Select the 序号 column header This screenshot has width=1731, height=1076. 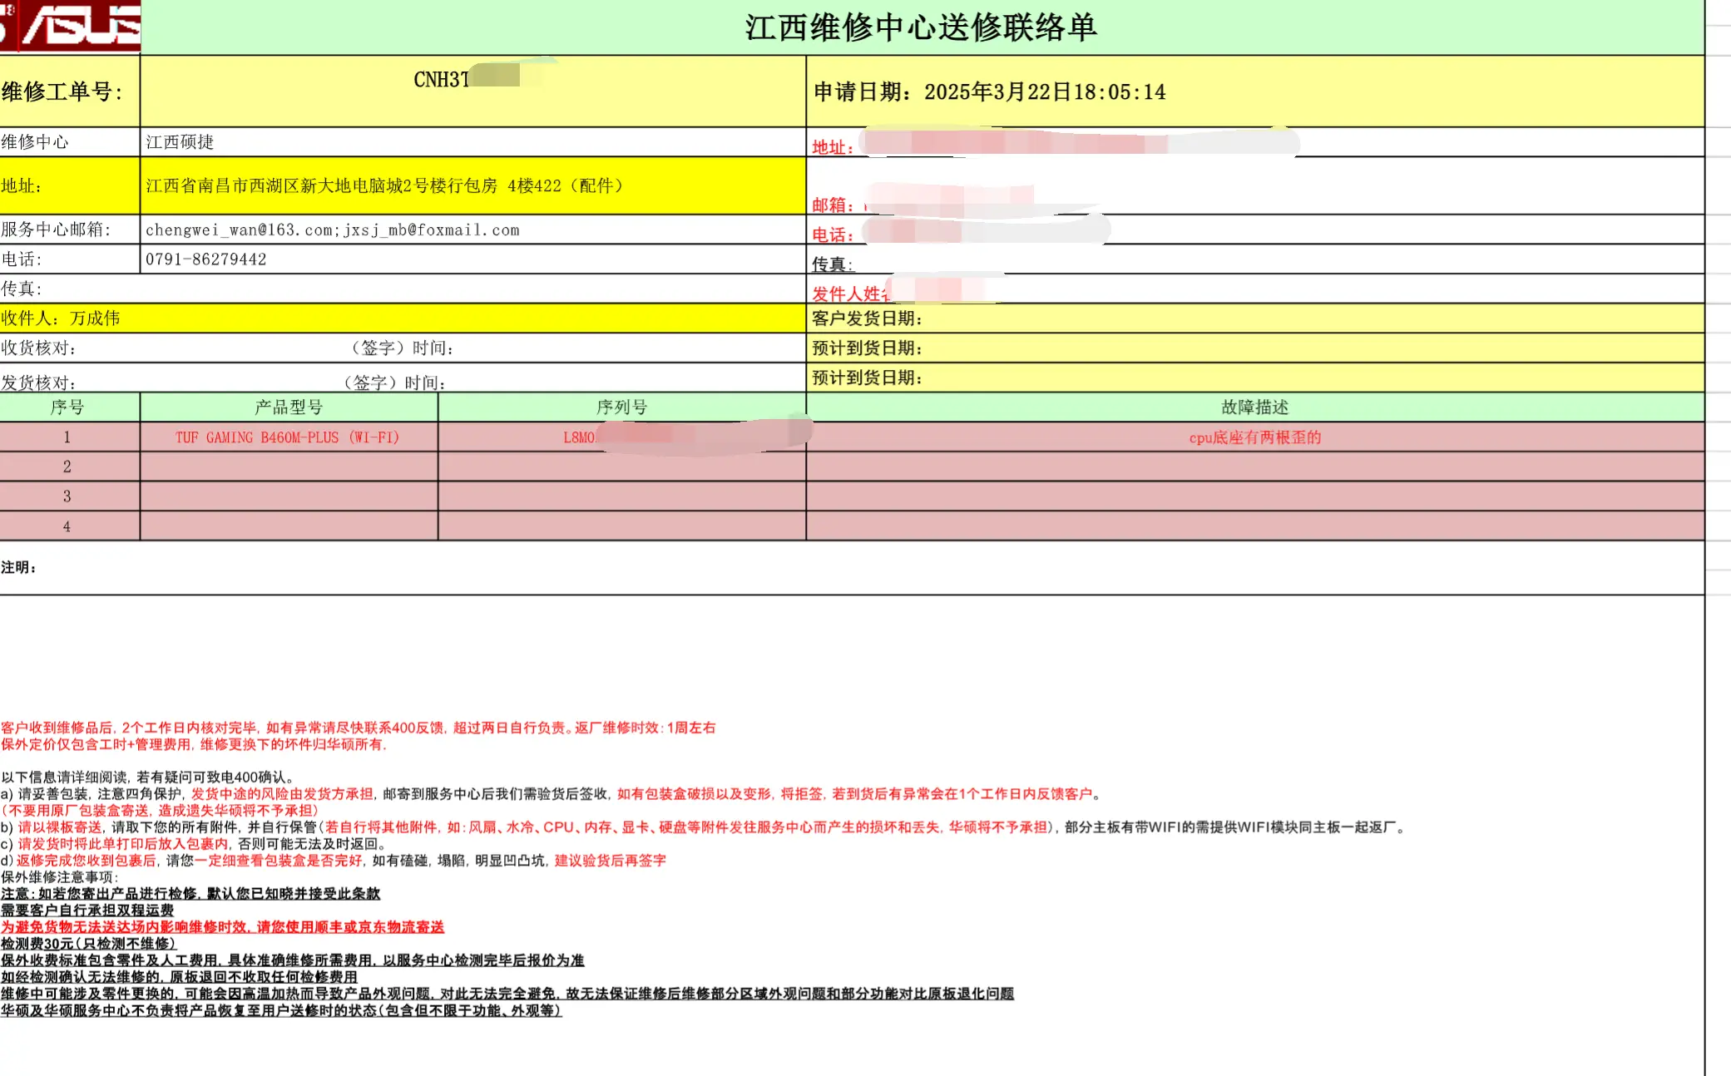70,407
